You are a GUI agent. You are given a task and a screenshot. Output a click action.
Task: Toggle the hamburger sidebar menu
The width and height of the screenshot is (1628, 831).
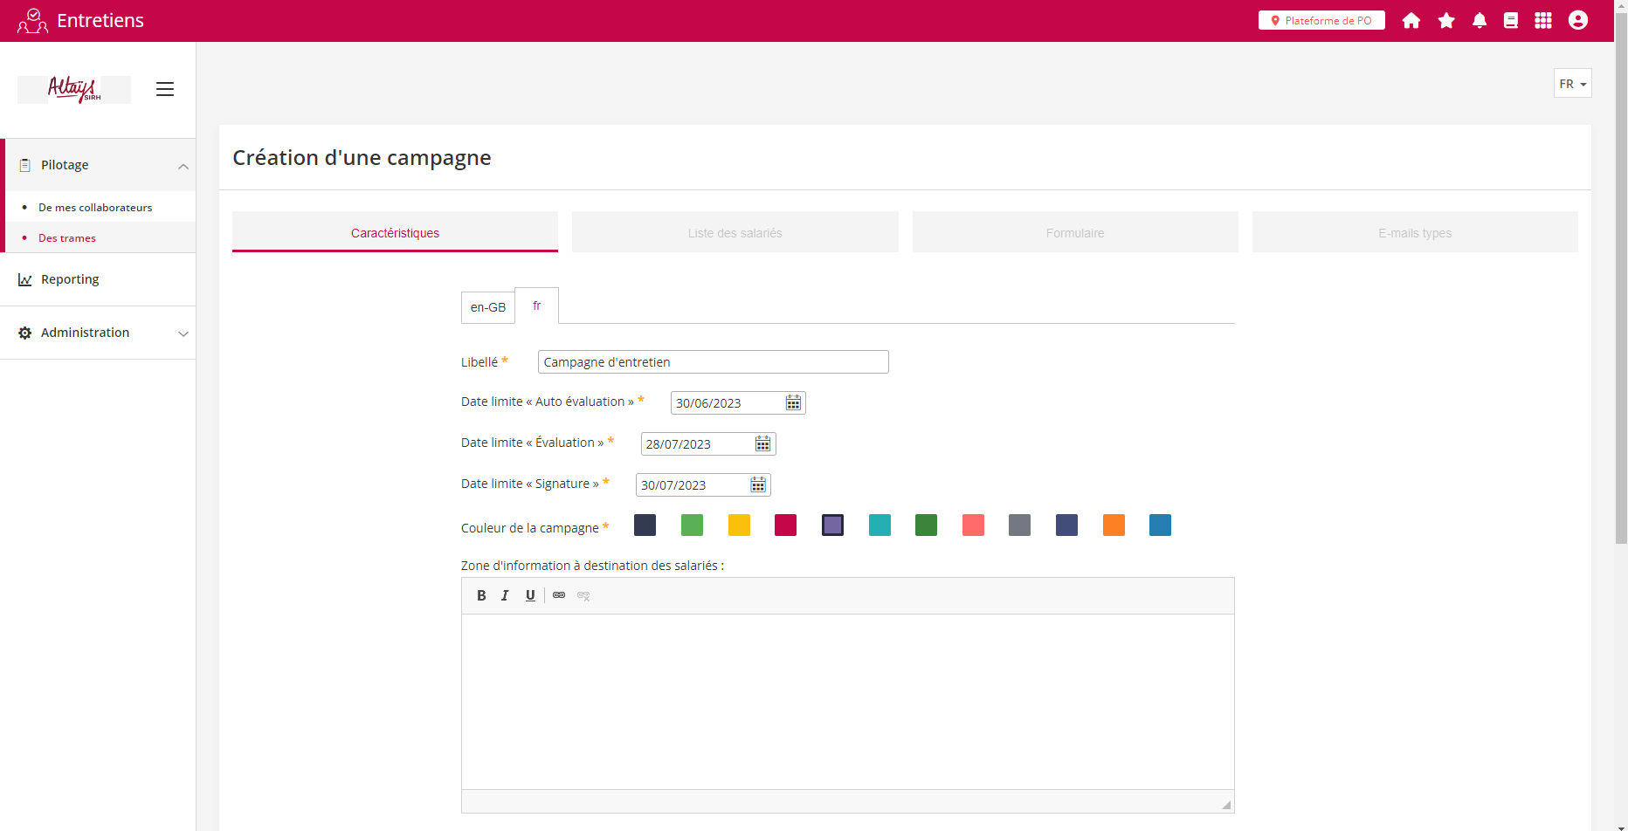165,89
